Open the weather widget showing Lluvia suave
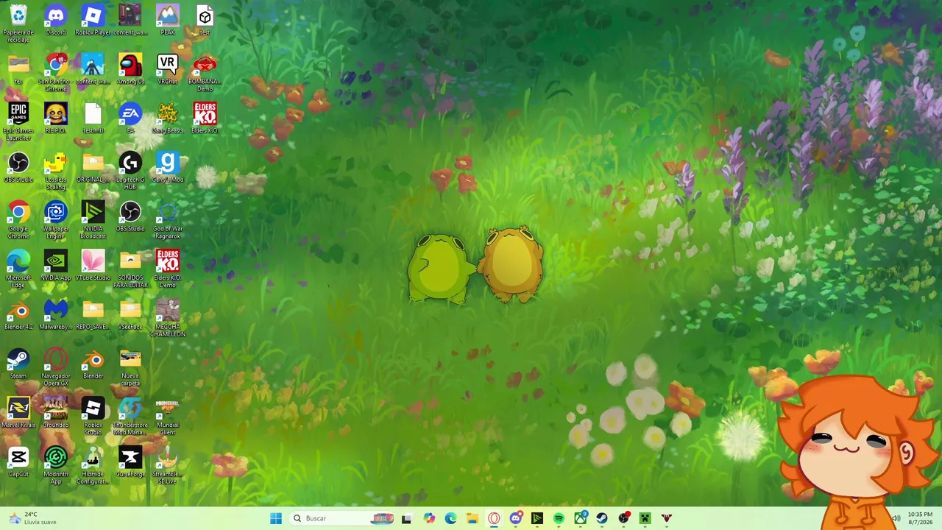Viewport: 942px width, 530px height. click(33, 518)
